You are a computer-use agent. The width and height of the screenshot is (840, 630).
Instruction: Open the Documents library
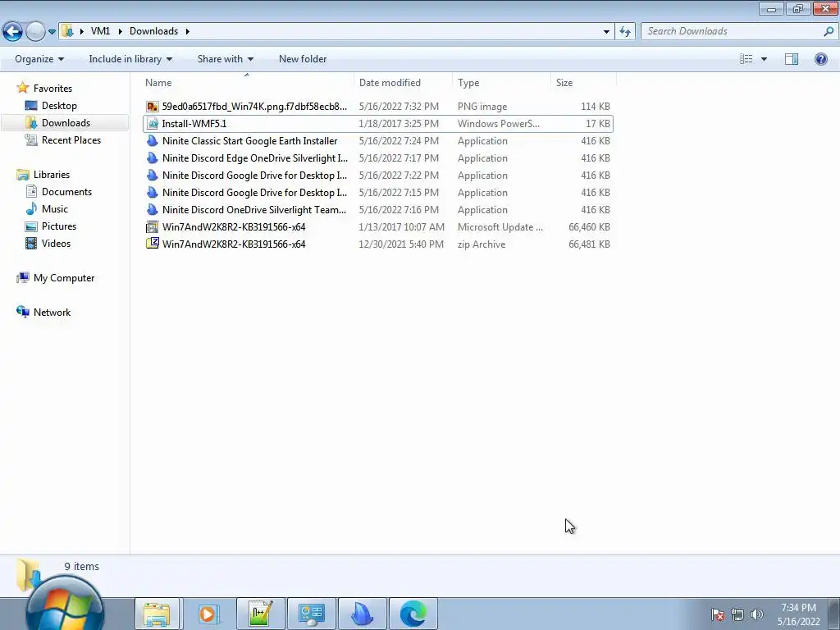click(66, 192)
